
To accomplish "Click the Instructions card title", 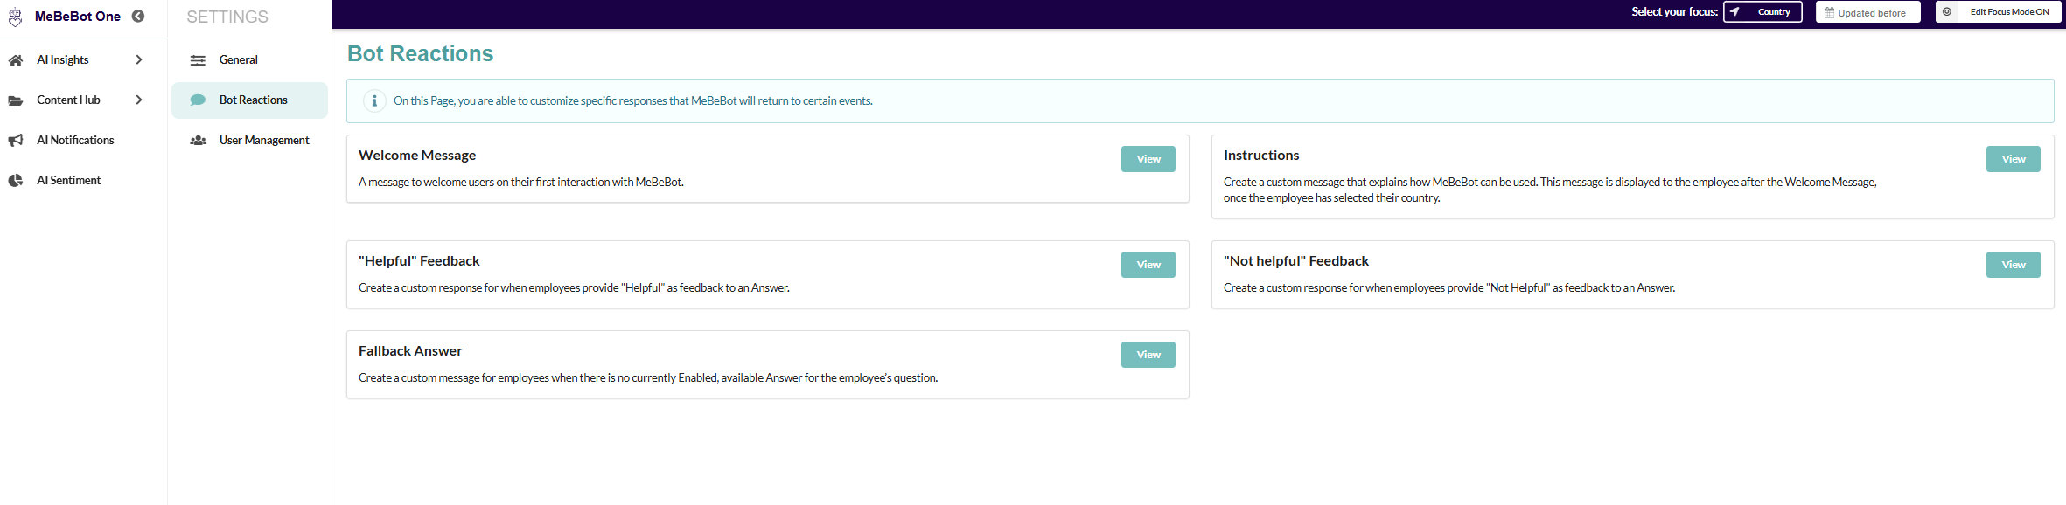I will 1261,156.
